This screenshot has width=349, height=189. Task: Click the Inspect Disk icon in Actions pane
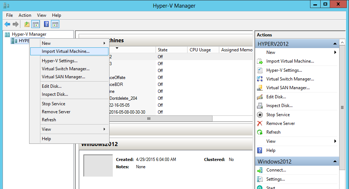260,106
